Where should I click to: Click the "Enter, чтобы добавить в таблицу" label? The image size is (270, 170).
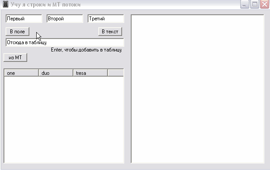[x=86, y=50]
